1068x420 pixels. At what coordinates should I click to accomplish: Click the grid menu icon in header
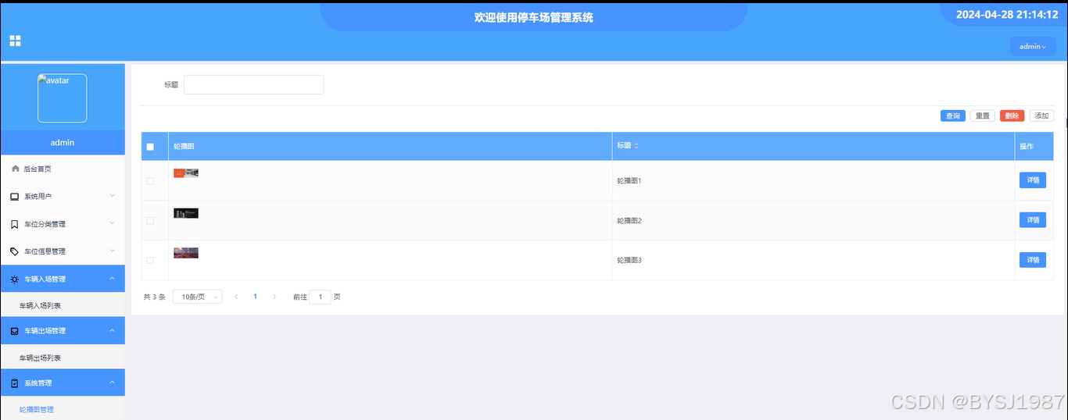[15, 41]
